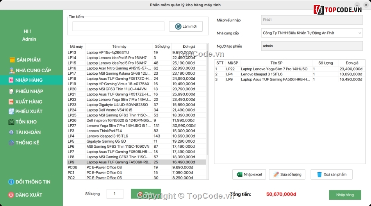Click the XUẤT HÀNG arrow icon
Viewport: 371px width, 206px height.
(x=11, y=102)
